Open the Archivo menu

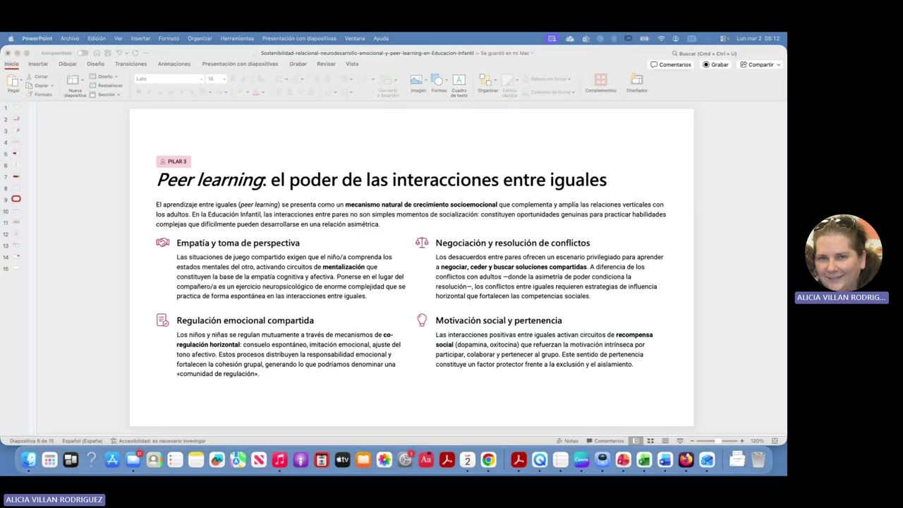pyautogui.click(x=70, y=38)
